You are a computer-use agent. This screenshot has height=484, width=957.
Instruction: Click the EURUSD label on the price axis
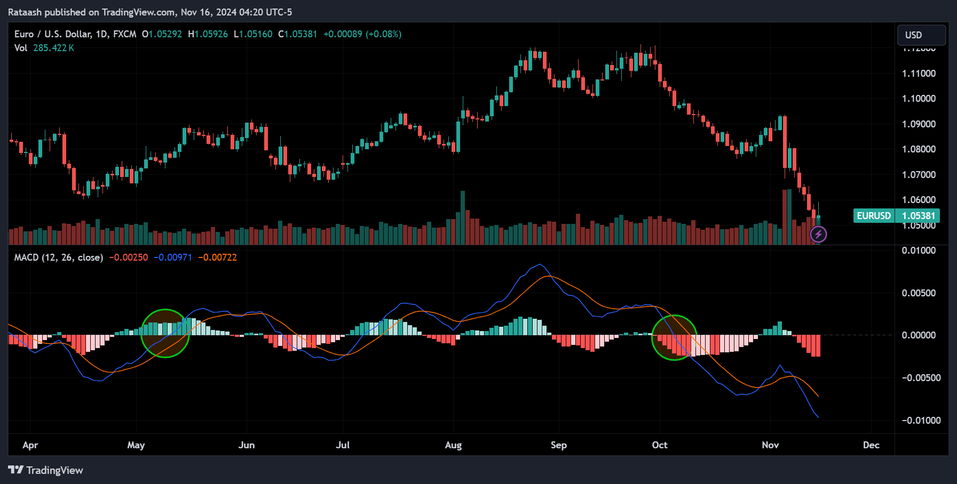coord(874,215)
